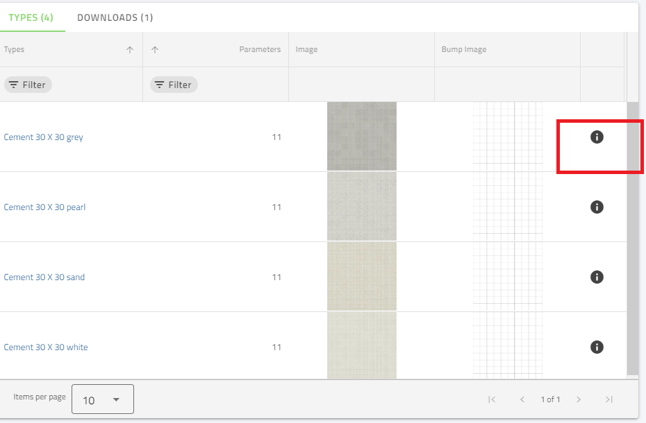646x423 pixels.
Task: Advance to the next page
Action: (578, 399)
